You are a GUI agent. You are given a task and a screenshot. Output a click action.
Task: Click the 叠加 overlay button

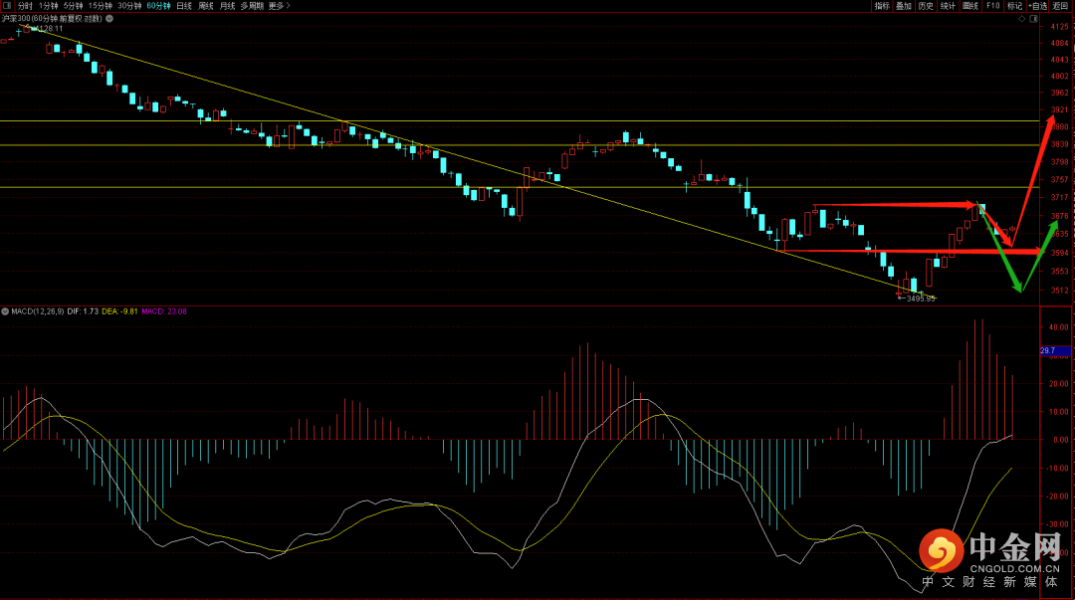tap(904, 6)
